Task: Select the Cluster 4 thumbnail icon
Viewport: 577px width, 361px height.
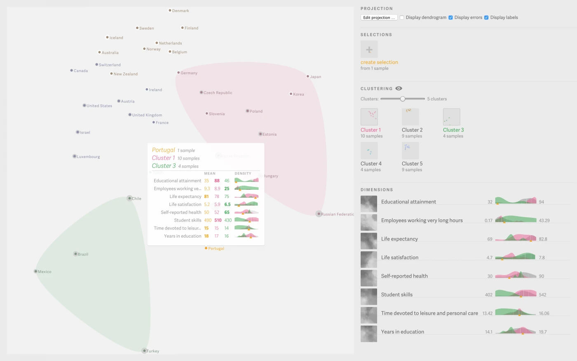Action: pos(369,151)
